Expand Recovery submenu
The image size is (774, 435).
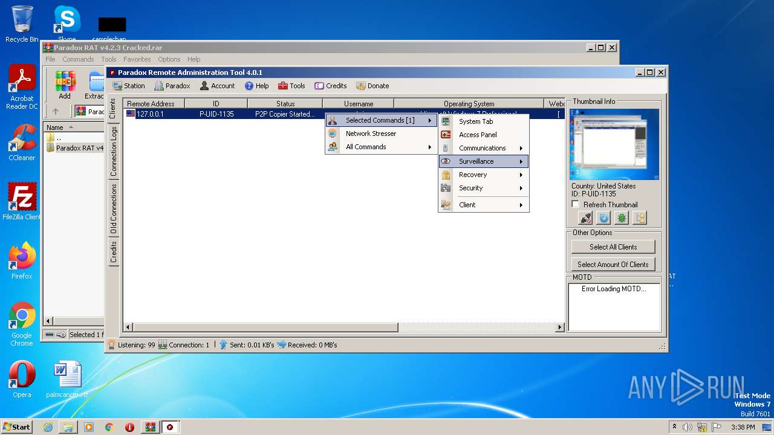pyautogui.click(x=484, y=175)
